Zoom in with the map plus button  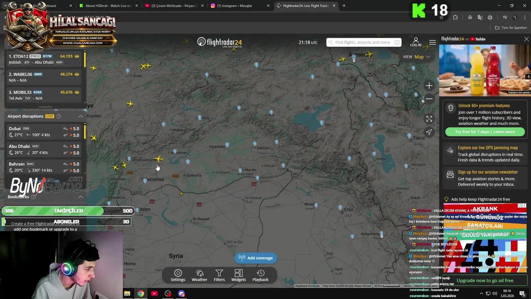429,86
